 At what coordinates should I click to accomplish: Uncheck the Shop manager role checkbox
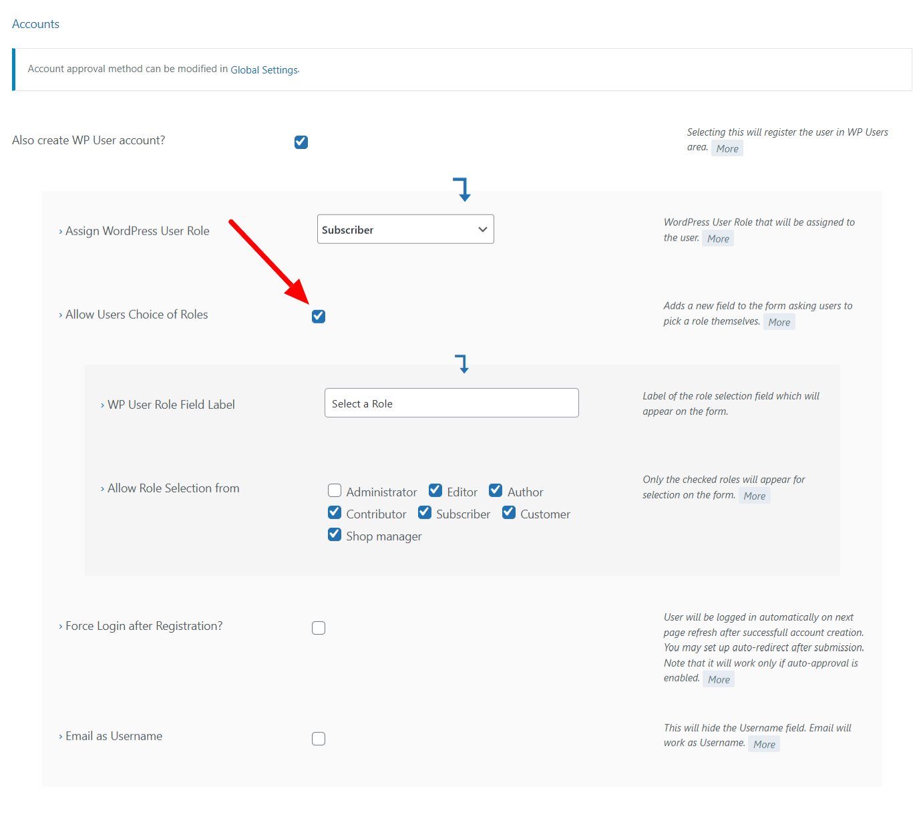pos(335,535)
